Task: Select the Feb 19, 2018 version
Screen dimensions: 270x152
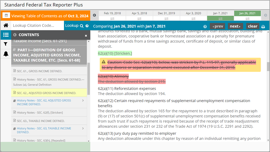Action: click(112, 13)
